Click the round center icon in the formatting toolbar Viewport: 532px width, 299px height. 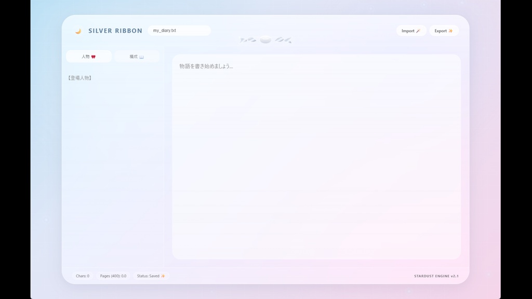coord(265,39)
